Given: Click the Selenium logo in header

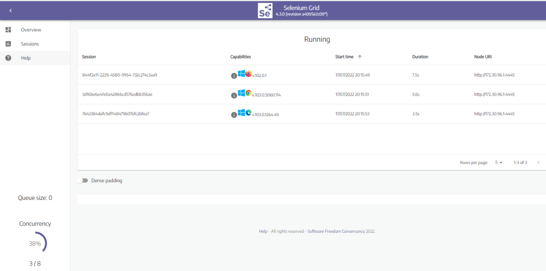Looking at the screenshot, I should coord(265,10).
